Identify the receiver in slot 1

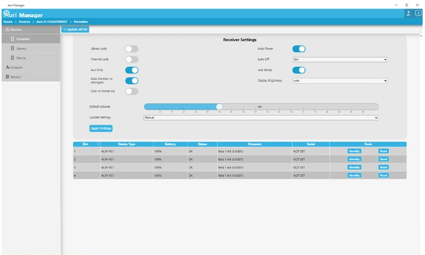(354, 151)
